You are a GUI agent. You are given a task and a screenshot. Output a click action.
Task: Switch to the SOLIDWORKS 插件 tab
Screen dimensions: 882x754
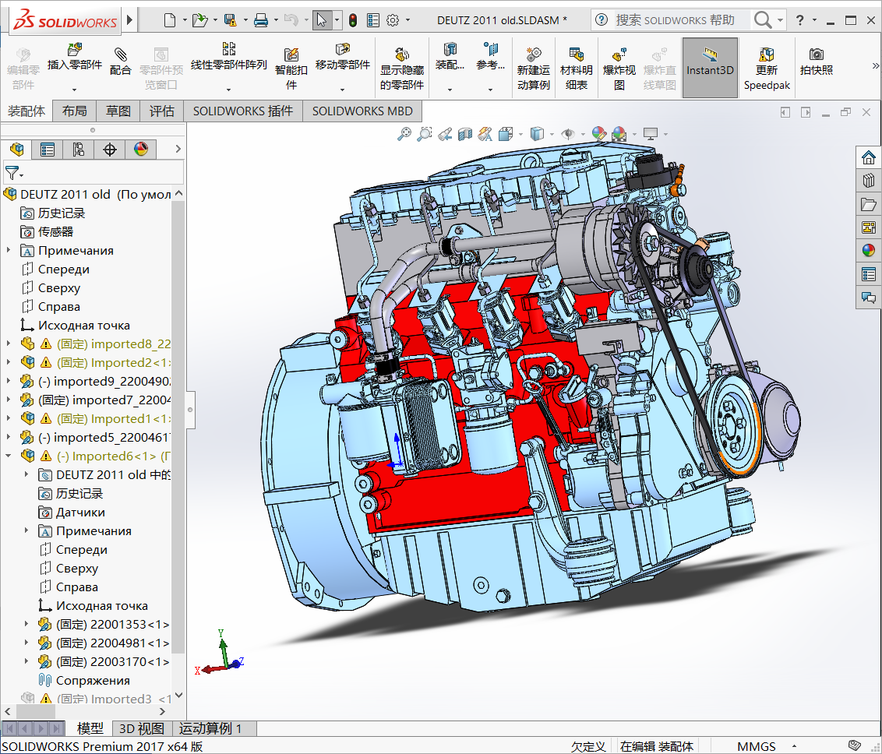pos(243,111)
